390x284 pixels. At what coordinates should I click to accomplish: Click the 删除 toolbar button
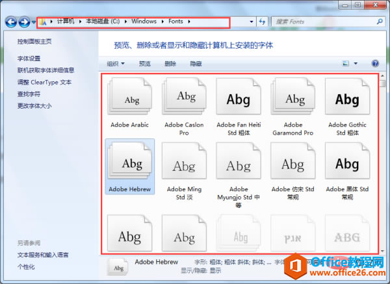(170, 64)
